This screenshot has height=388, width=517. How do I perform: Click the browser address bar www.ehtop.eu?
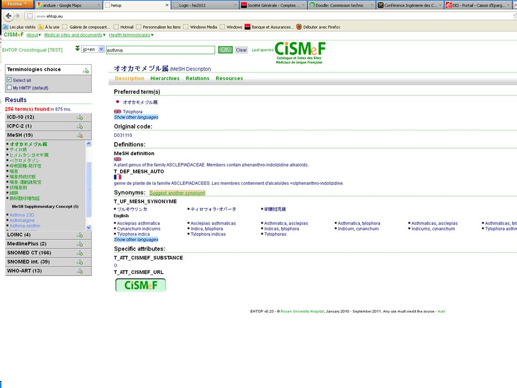[270, 16]
